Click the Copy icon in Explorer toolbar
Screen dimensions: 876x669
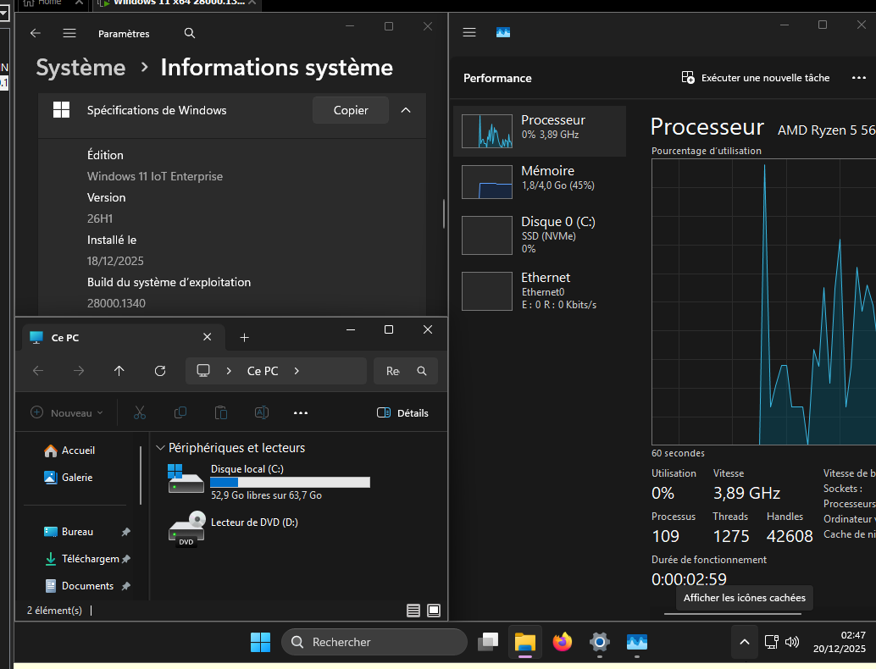180,412
